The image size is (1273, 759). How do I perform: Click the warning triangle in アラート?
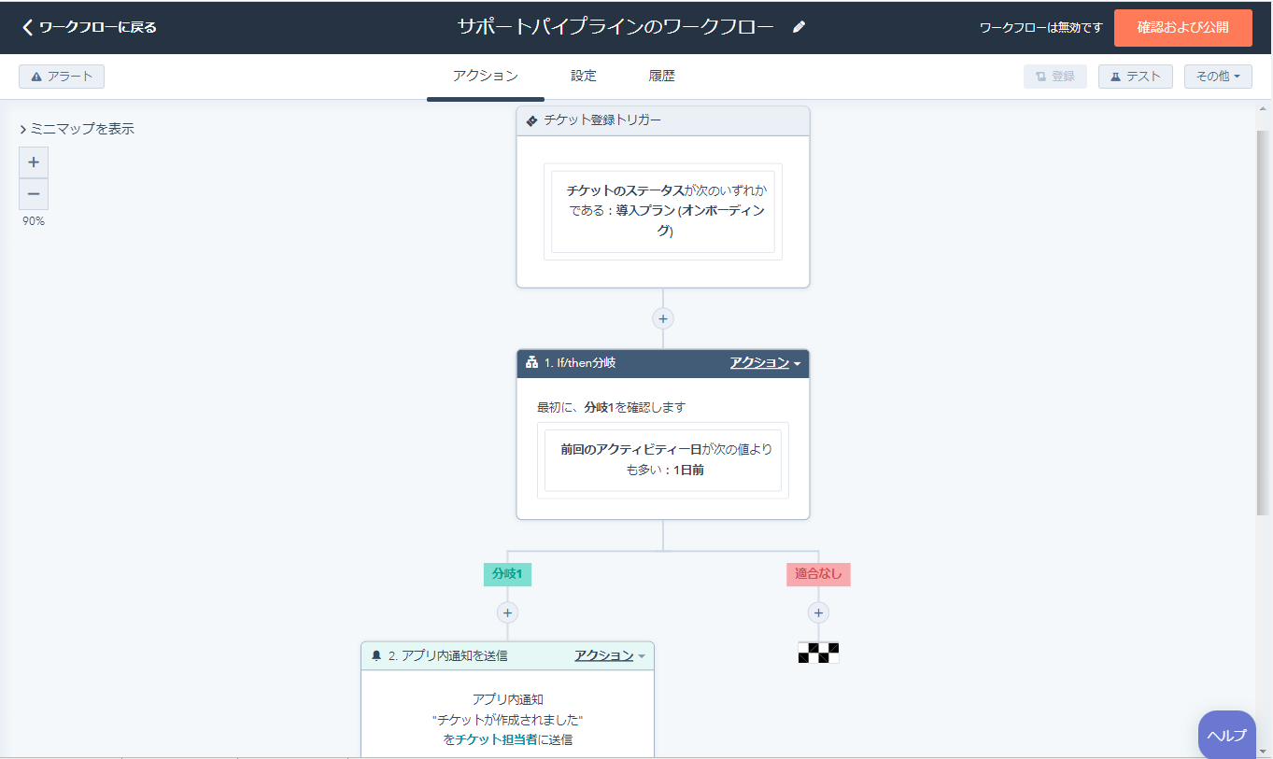point(36,77)
